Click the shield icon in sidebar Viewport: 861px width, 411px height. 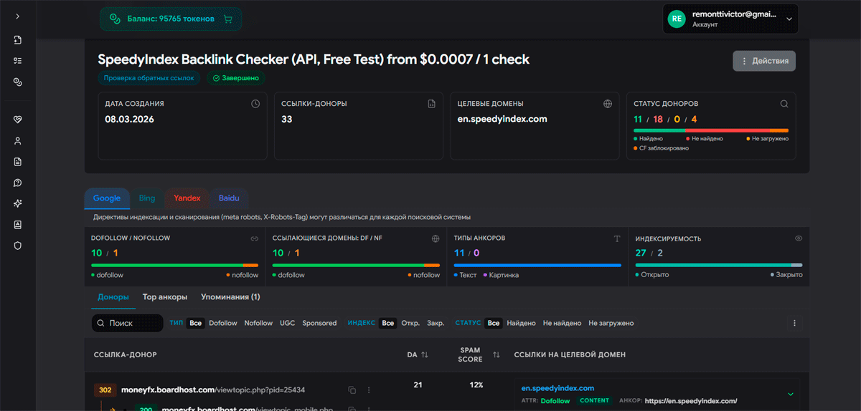coord(17,246)
